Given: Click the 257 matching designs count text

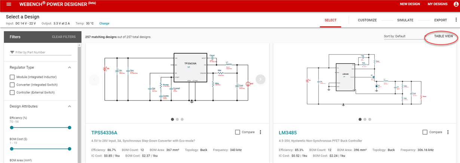Looking at the screenshot, I should pos(101,37).
